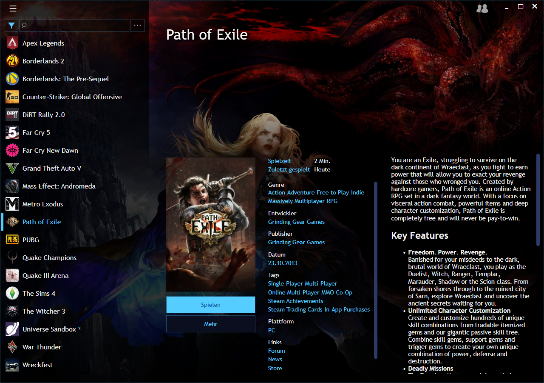
Task: Choose the Metro Exodus icon
Action: [x=12, y=204]
